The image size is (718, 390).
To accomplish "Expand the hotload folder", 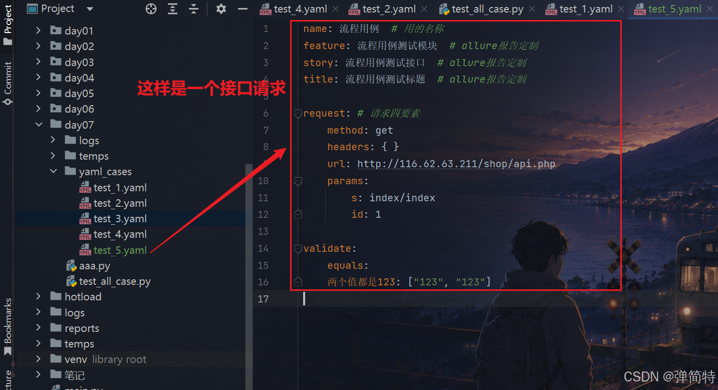I will pyautogui.click(x=39, y=296).
